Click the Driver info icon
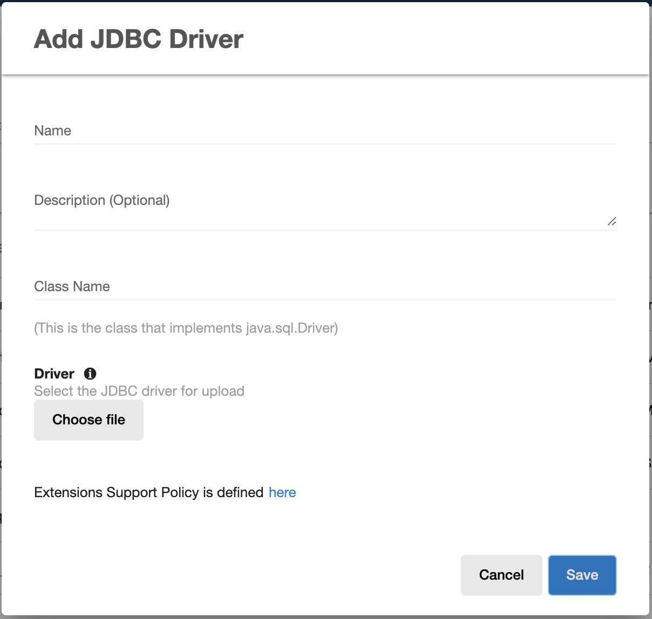 [x=90, y=374]
